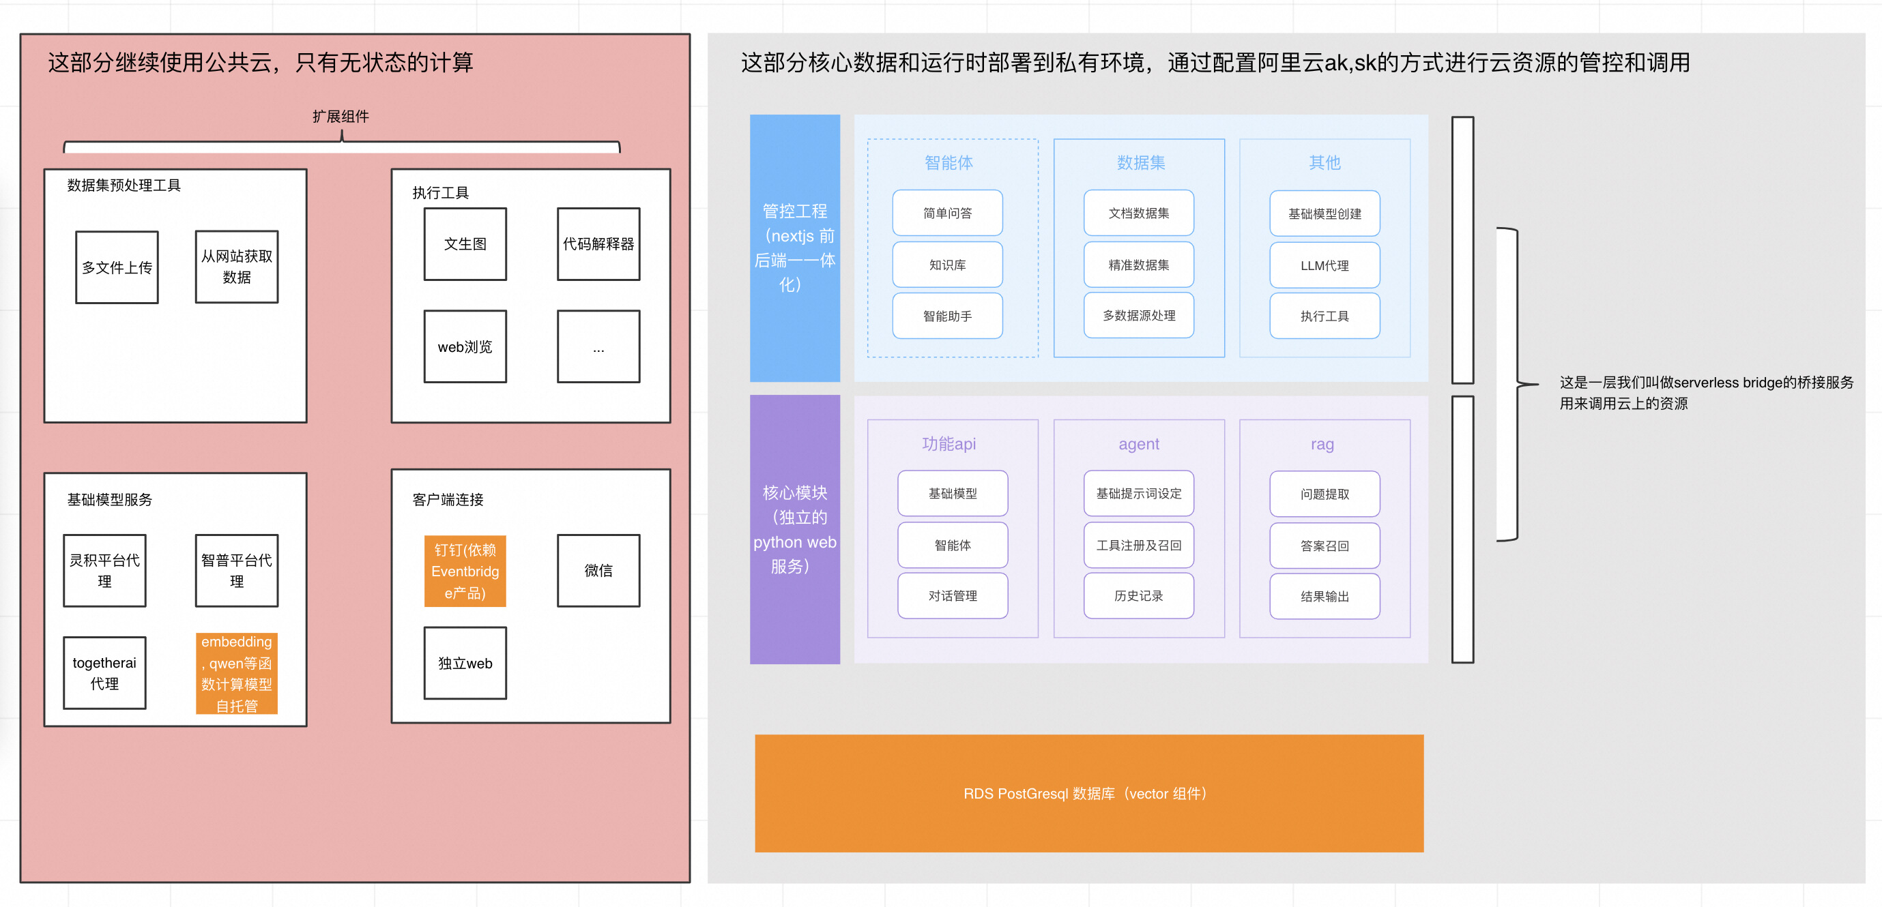Click the 扩展组件 label
The width and height of the screenshot is (1882, 907).
coord(341,116)
